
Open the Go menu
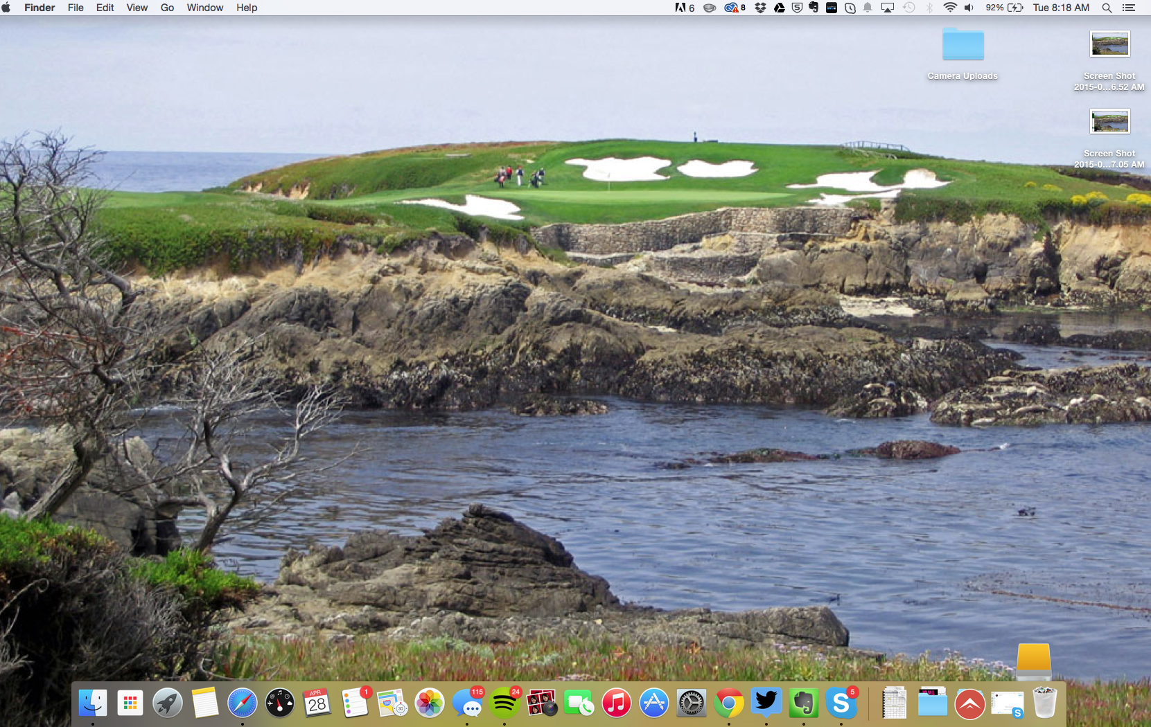pos(167,8)
